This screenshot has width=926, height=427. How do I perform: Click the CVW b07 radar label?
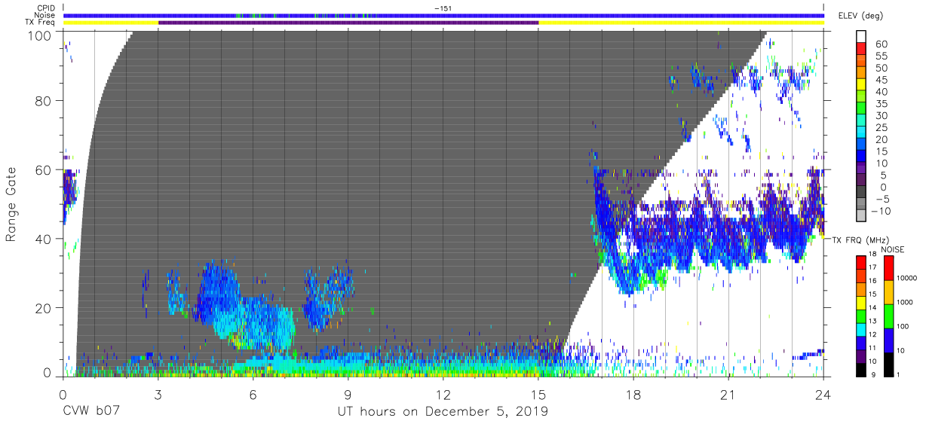(90, 412)
